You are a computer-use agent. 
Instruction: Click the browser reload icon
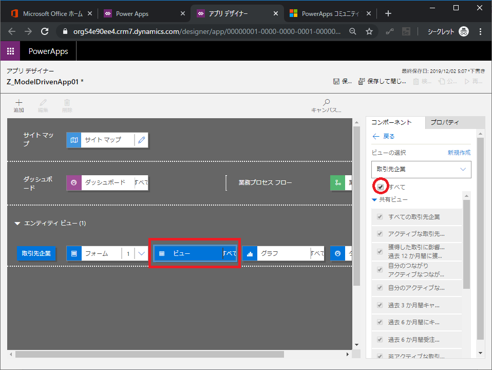[45, 31]
